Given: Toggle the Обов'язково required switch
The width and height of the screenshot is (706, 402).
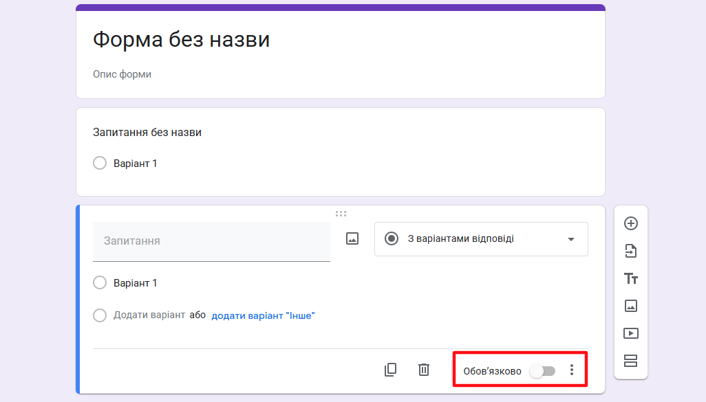Looking at the screenshot, I should click(543, 371).
